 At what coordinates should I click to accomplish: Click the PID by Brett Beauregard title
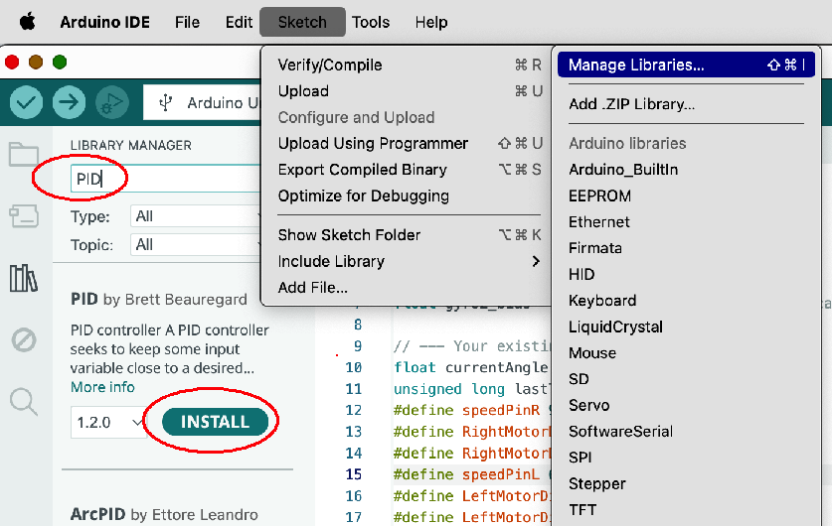(x=159, y=300)
